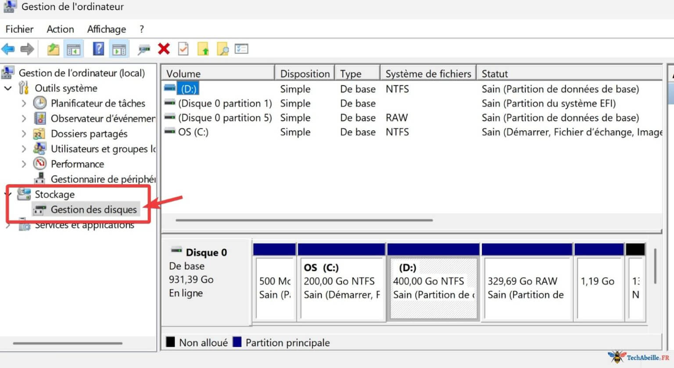
Task: Expand the Planificateur de tâches node
Action: pos(24,104)
